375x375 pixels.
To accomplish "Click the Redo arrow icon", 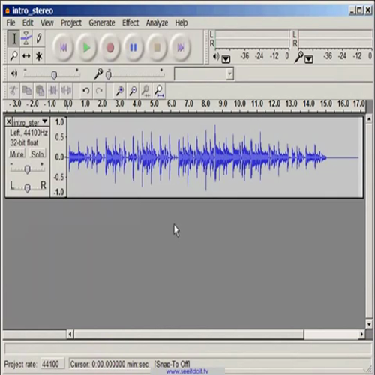I will point(99,91).
